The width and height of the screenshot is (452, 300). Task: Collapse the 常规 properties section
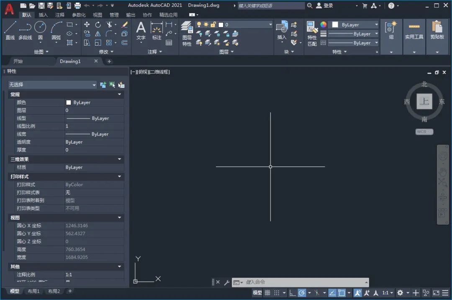(x=119, y=95)
